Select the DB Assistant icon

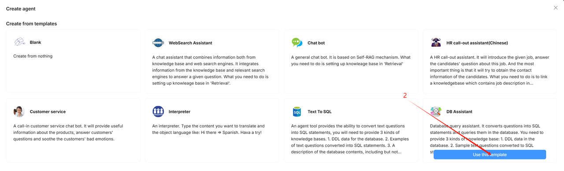click(436, 112)
